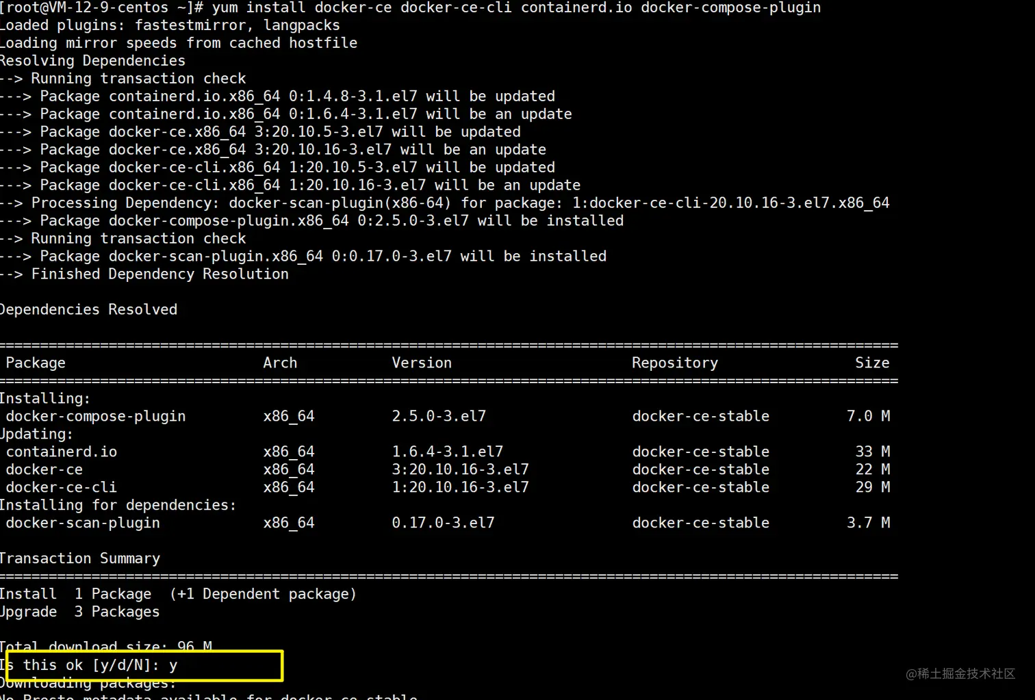1035x700 pixels.
Task: Click the 22 M size value
Action: [873, 470]
